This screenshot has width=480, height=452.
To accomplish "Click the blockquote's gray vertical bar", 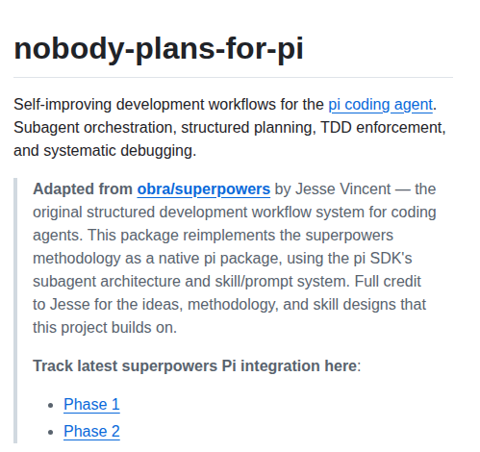I will point(15,311).
